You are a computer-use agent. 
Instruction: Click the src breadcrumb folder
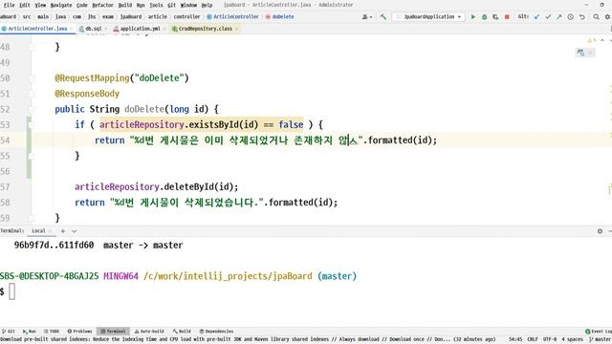(27, 17)
